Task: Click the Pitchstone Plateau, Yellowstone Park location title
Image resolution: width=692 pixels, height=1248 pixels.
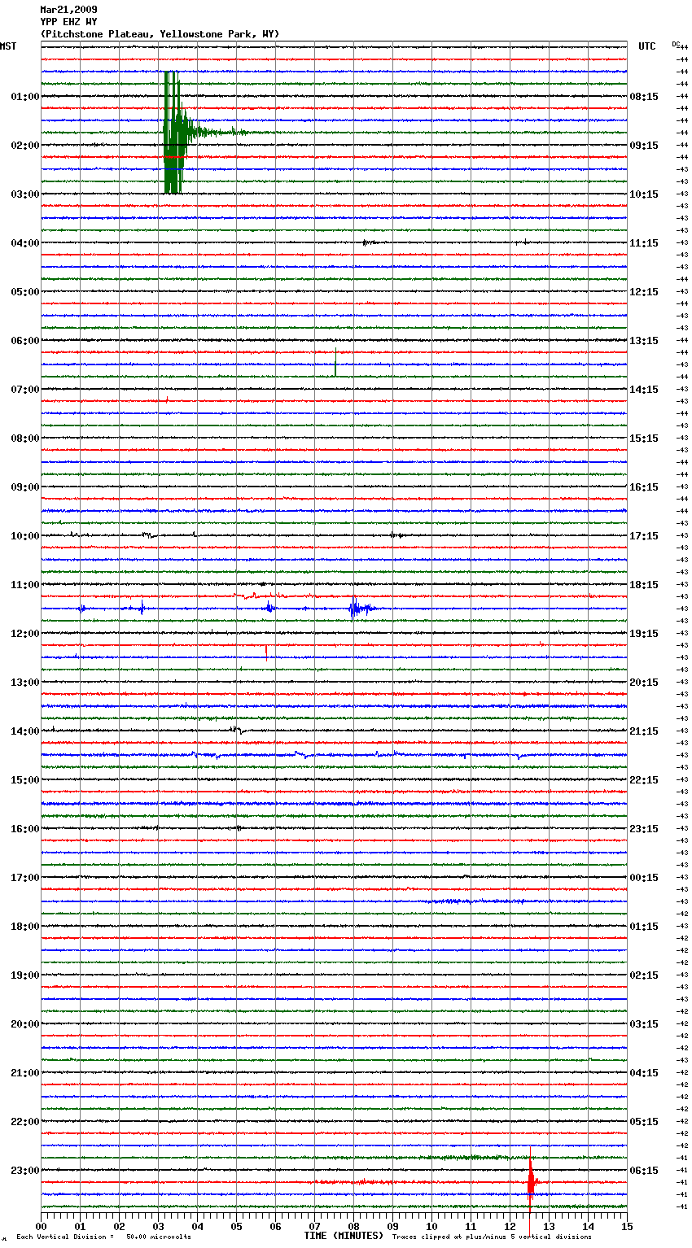Action: coord(160,34)
